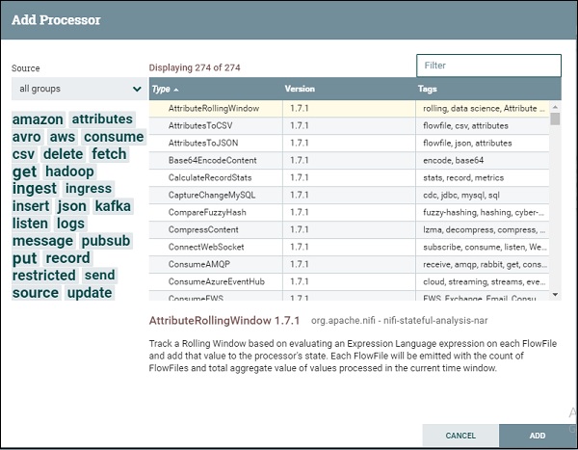Click the processor list scrollbar thumb
The height and width of the screenshot is (450, 578).
555,119
